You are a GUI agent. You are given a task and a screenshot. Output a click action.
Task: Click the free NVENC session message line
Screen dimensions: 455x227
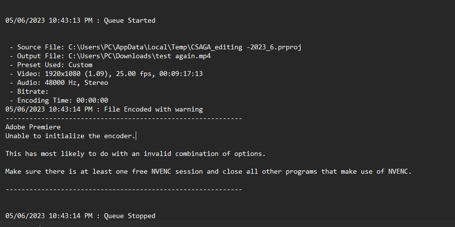pyautogui.click(x=208, y=172)
